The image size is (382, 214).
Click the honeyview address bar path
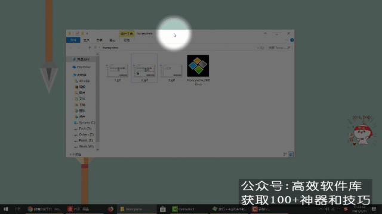[x=110, y=48]
